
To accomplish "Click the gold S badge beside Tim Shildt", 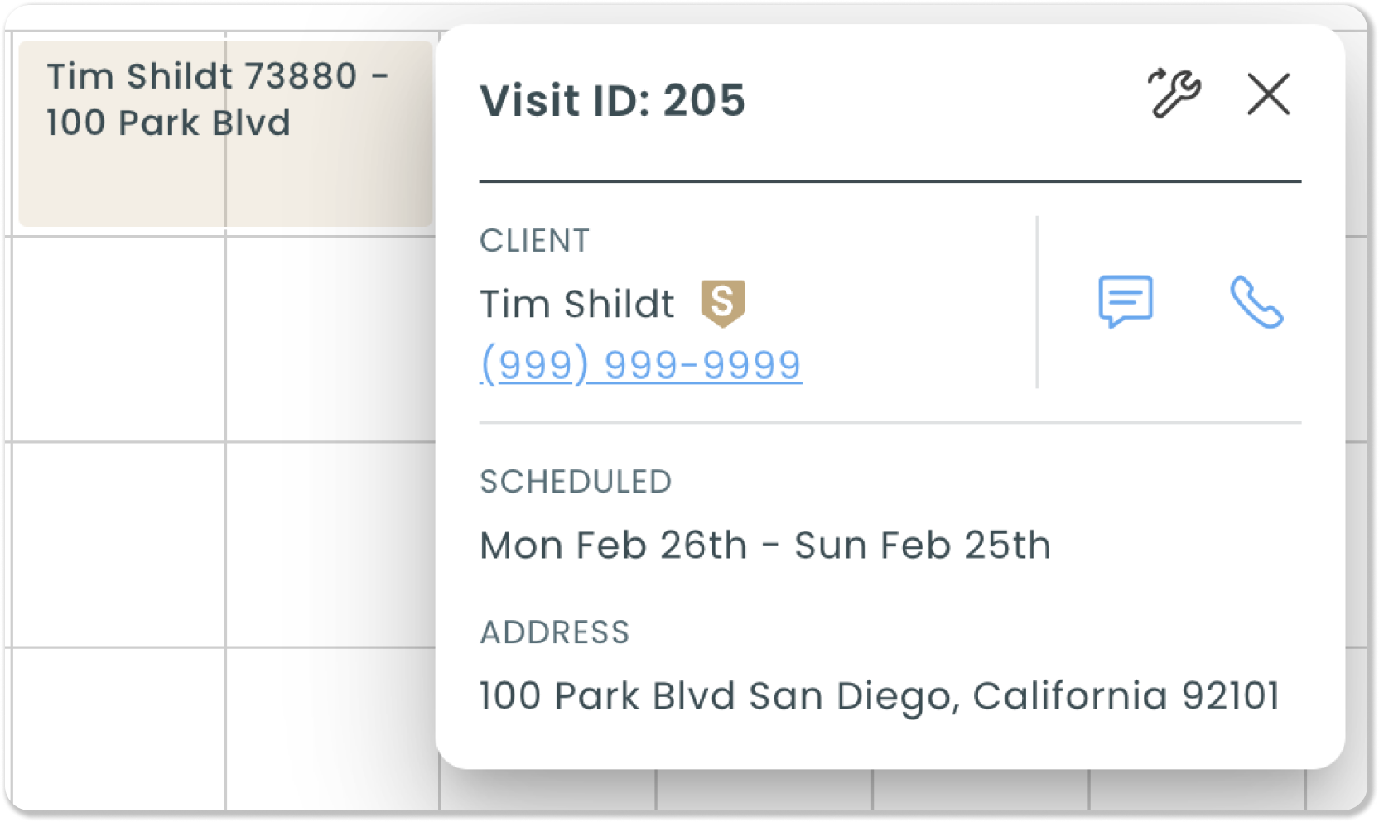I will click(x=722, y=302).
